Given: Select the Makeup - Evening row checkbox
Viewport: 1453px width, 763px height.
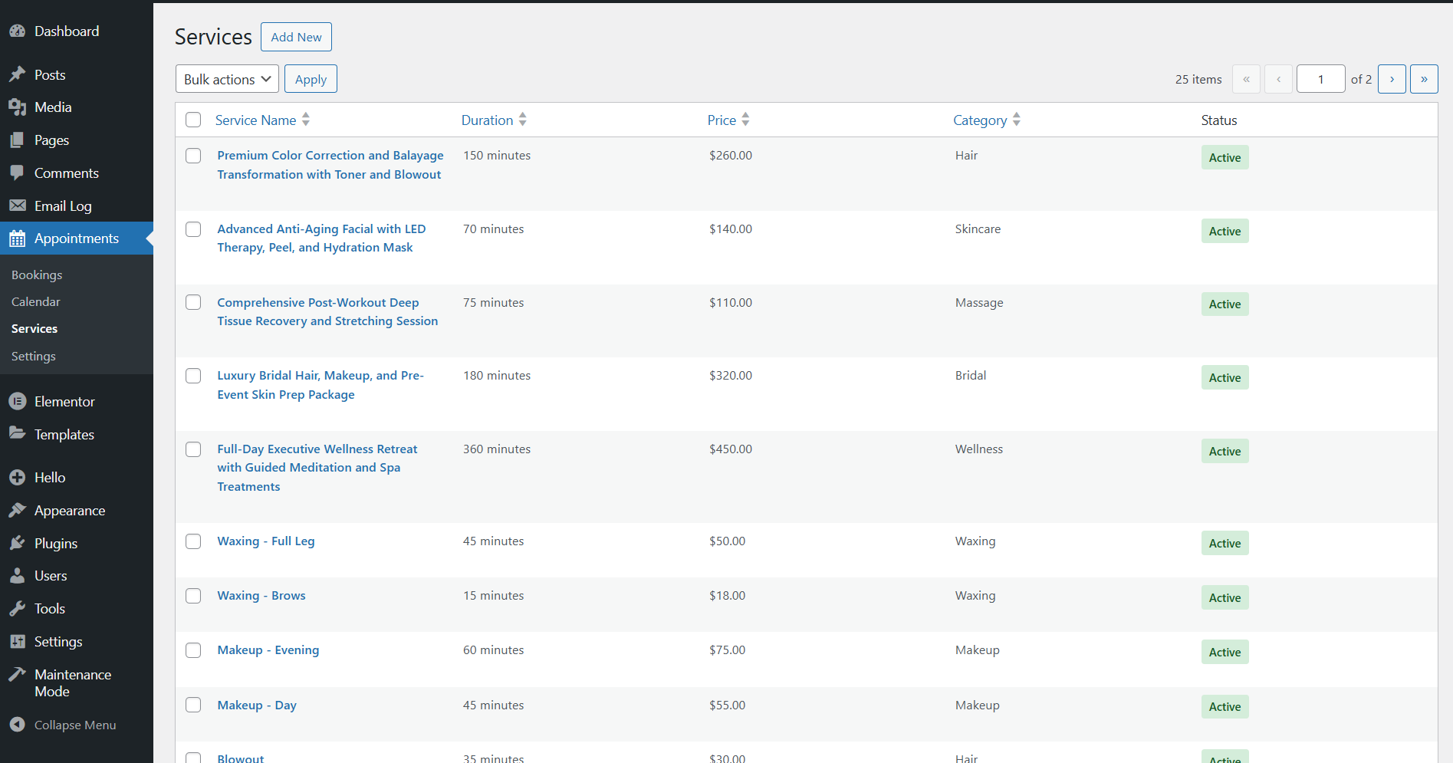Looking at the screenshot, I should (x=193, y=650).
